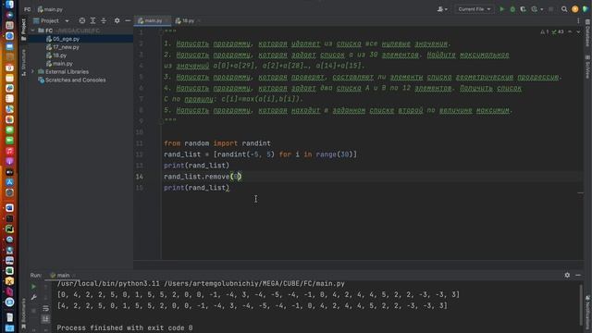The height and width of the screenshot is (333, 592).
Task: Open the Calendar app in the dock
Action: pyautogui.click(x=9, y=68)
